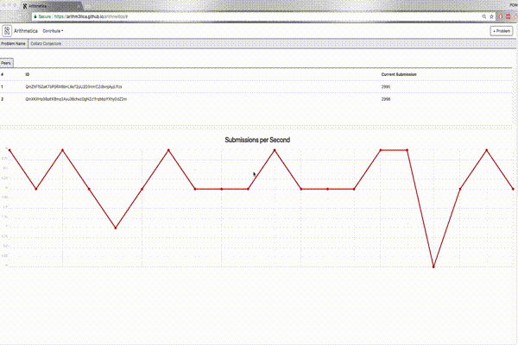518x345 pixels.
Task: Click current submission value 2996
Action: (386, 87)
